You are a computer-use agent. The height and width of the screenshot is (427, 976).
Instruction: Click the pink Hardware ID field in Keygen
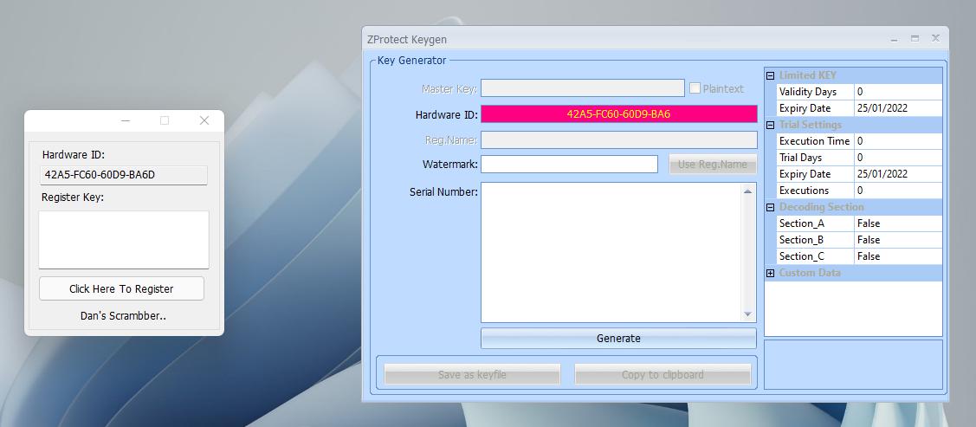pos(618,114)
